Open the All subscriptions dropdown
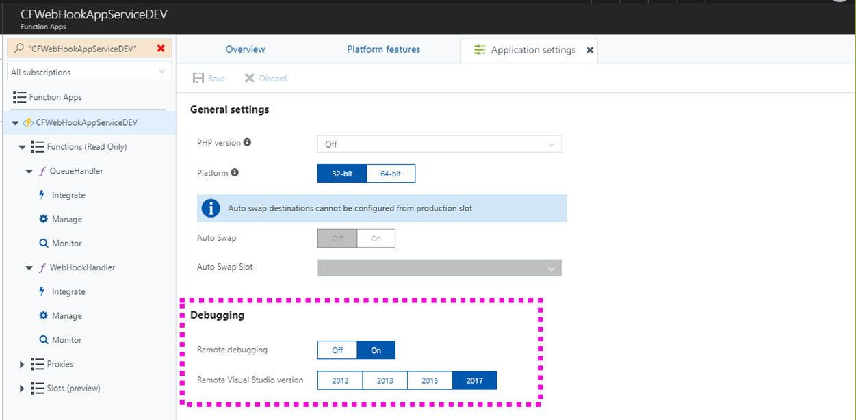 [x=89, y=72]
